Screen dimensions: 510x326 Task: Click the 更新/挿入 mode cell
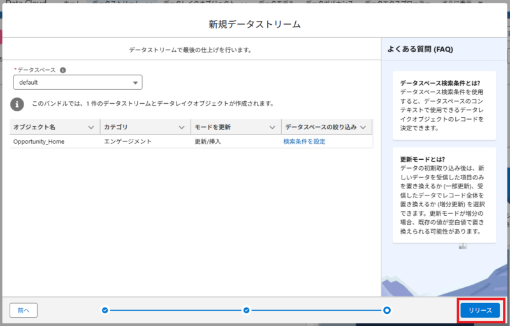pyautogui.click(x=207, y=141)
